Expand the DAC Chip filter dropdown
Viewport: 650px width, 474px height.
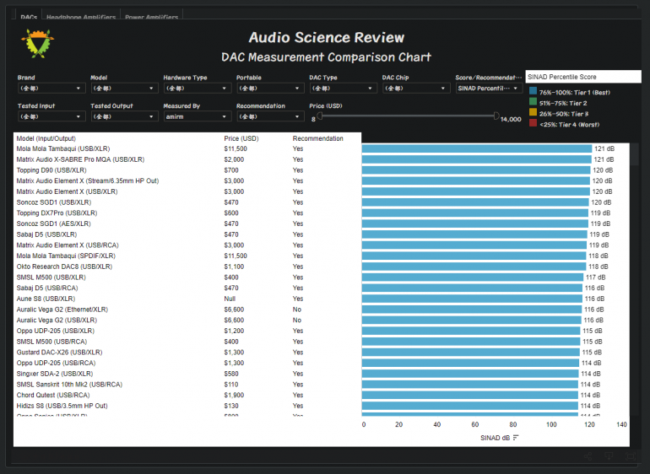414,88
